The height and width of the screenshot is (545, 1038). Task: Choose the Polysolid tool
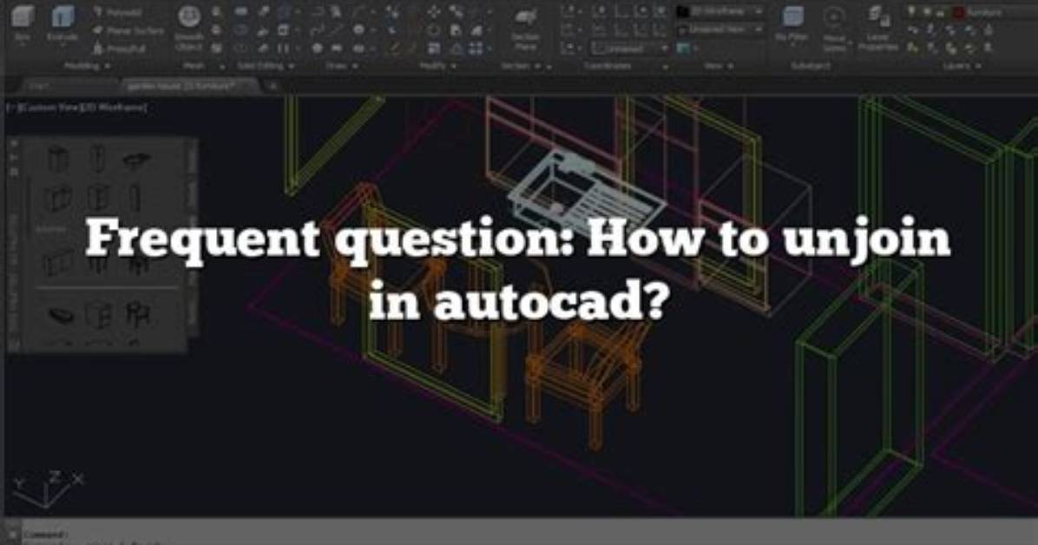120,12
